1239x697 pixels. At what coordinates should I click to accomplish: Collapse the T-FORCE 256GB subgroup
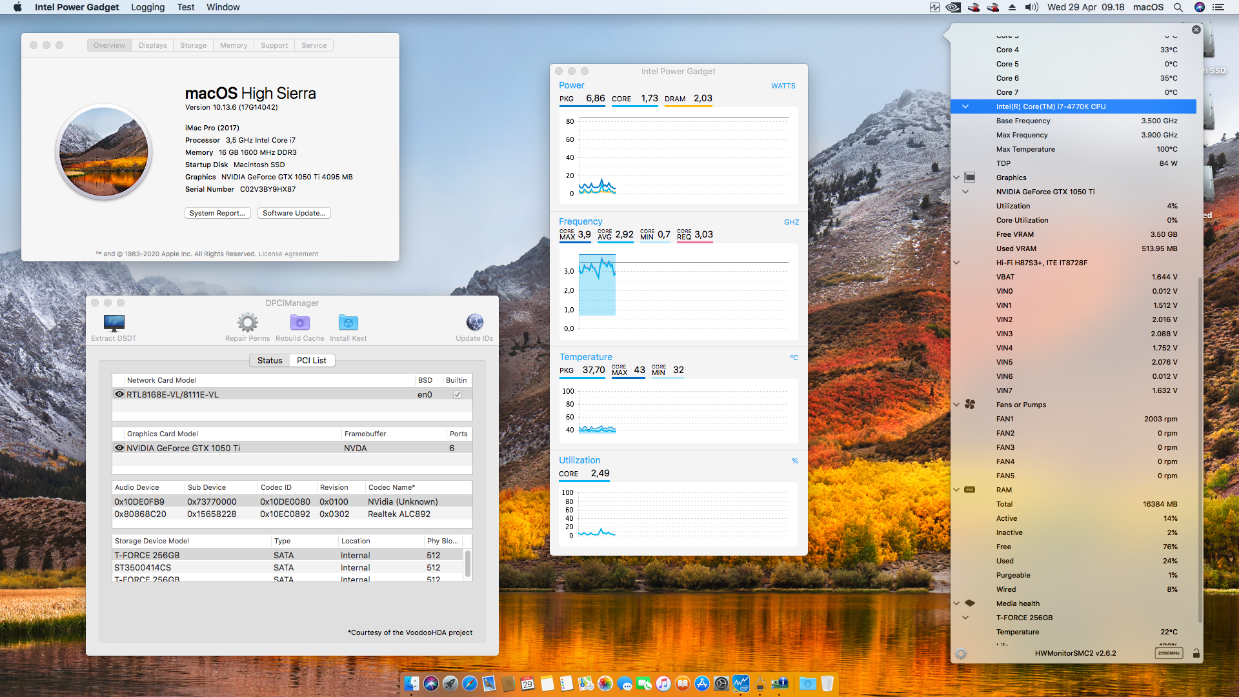pos(965,618)
